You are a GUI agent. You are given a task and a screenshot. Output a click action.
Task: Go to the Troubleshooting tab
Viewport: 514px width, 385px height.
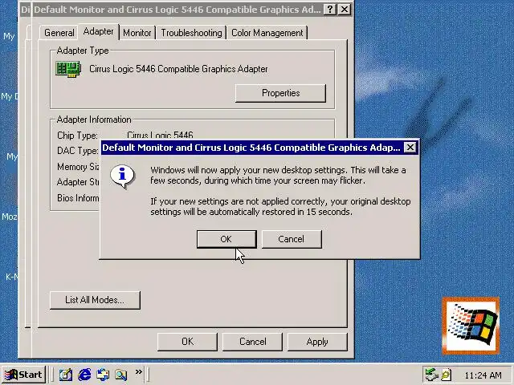click(x=191, y=33)
